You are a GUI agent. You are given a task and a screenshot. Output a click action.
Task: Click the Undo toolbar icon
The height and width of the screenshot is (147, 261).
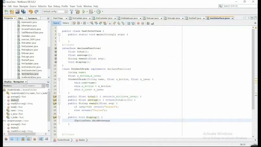click(x=31, y=12)
